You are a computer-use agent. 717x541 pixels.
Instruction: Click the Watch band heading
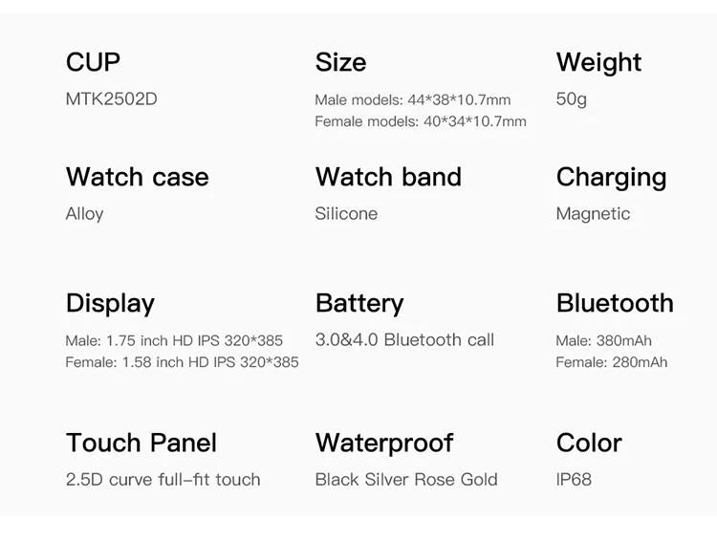(388, 177)
